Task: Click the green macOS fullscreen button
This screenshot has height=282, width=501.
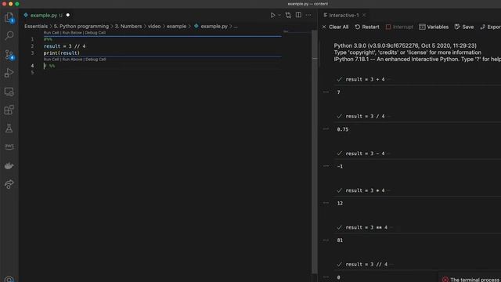Action: [x=17, y=4]
